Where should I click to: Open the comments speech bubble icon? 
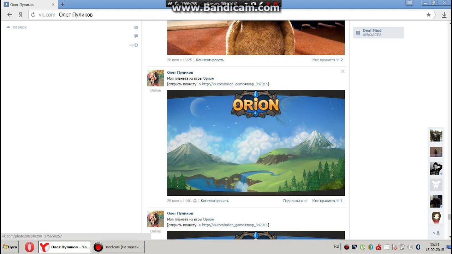pyautogui.click(x=136, y=36)
